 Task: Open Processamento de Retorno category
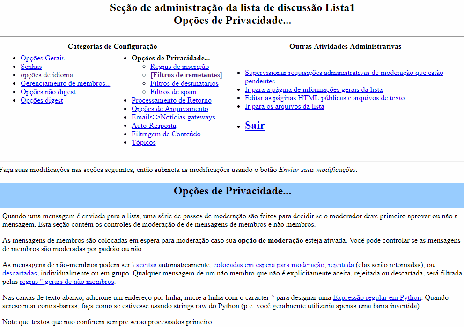point(171,100)
